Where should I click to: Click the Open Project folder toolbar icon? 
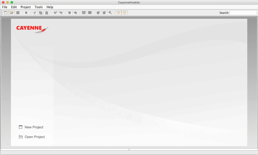[12, 13]
